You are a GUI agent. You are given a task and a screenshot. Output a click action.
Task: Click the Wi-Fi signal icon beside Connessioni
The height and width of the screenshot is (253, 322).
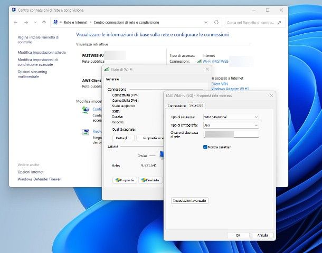[x=199, y=61]
